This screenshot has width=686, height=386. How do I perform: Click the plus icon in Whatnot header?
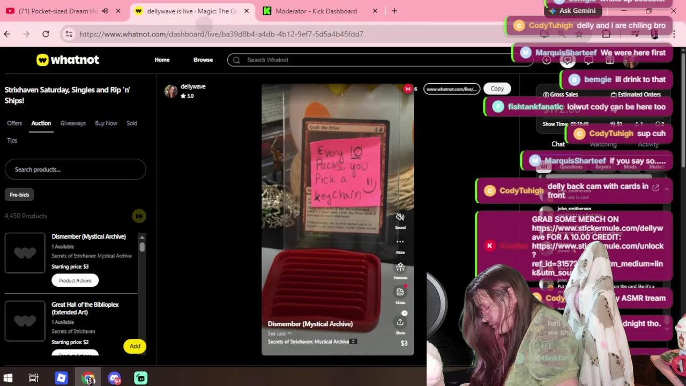547,60
